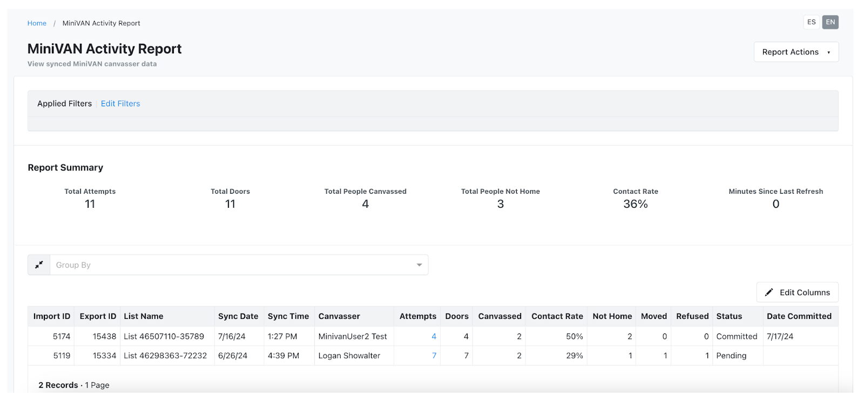Click the Total People Canvassed summary label
The width and height of the screenshot is (864, 402).
(366, 192)
